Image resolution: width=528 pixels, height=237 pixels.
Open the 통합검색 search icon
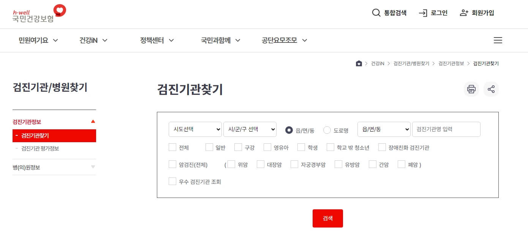pyautogui.click(x=376, y=13)
